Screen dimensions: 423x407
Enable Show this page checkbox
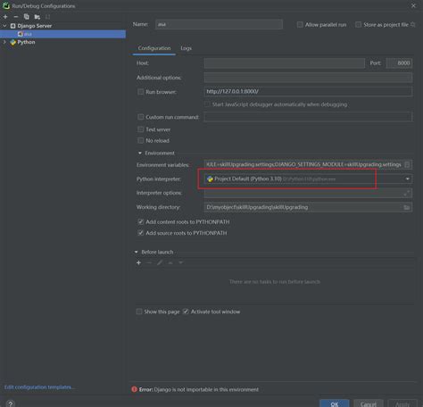pyautogui.click(x=139, y=311)
